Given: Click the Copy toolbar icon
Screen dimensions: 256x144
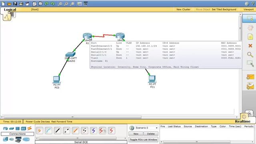Looking at the screenshot, I should tap(34, 4).
